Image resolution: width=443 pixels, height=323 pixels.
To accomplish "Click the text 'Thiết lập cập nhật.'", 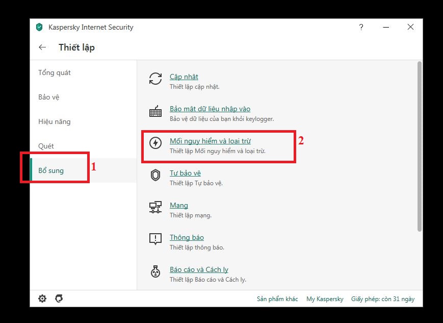I will tap(195, 87).
